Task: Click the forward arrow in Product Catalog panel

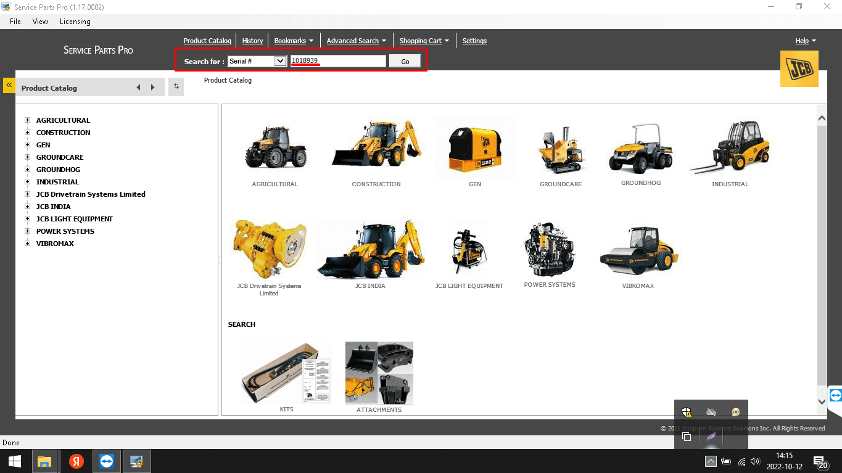Action: [153, 88]
